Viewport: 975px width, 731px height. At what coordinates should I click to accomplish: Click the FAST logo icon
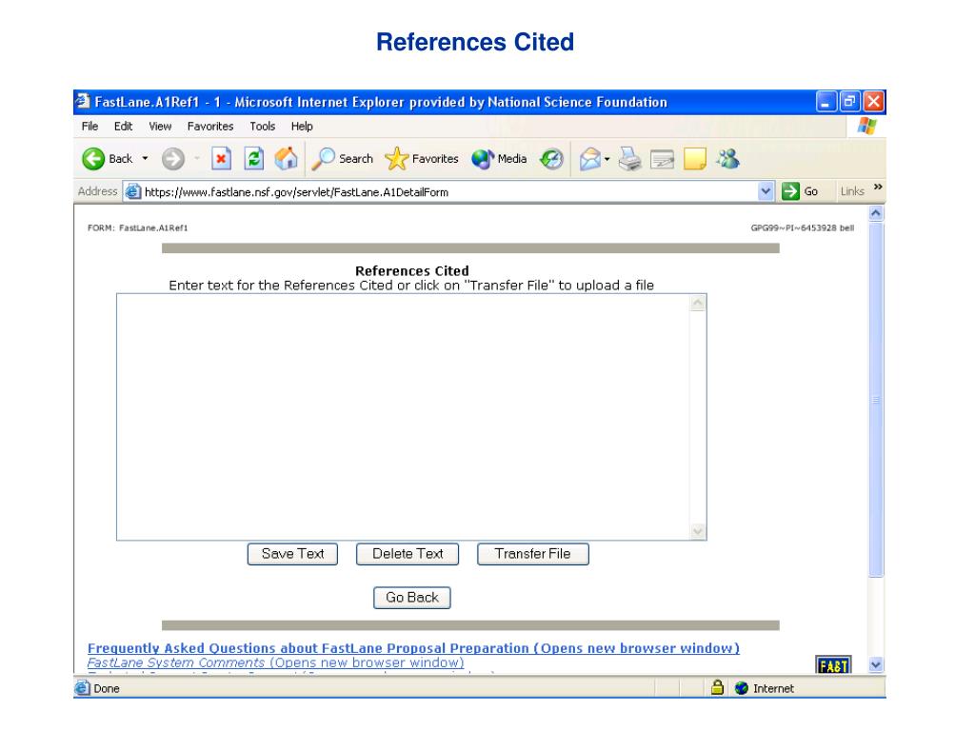pyautogui.click(x=833, y=665)
